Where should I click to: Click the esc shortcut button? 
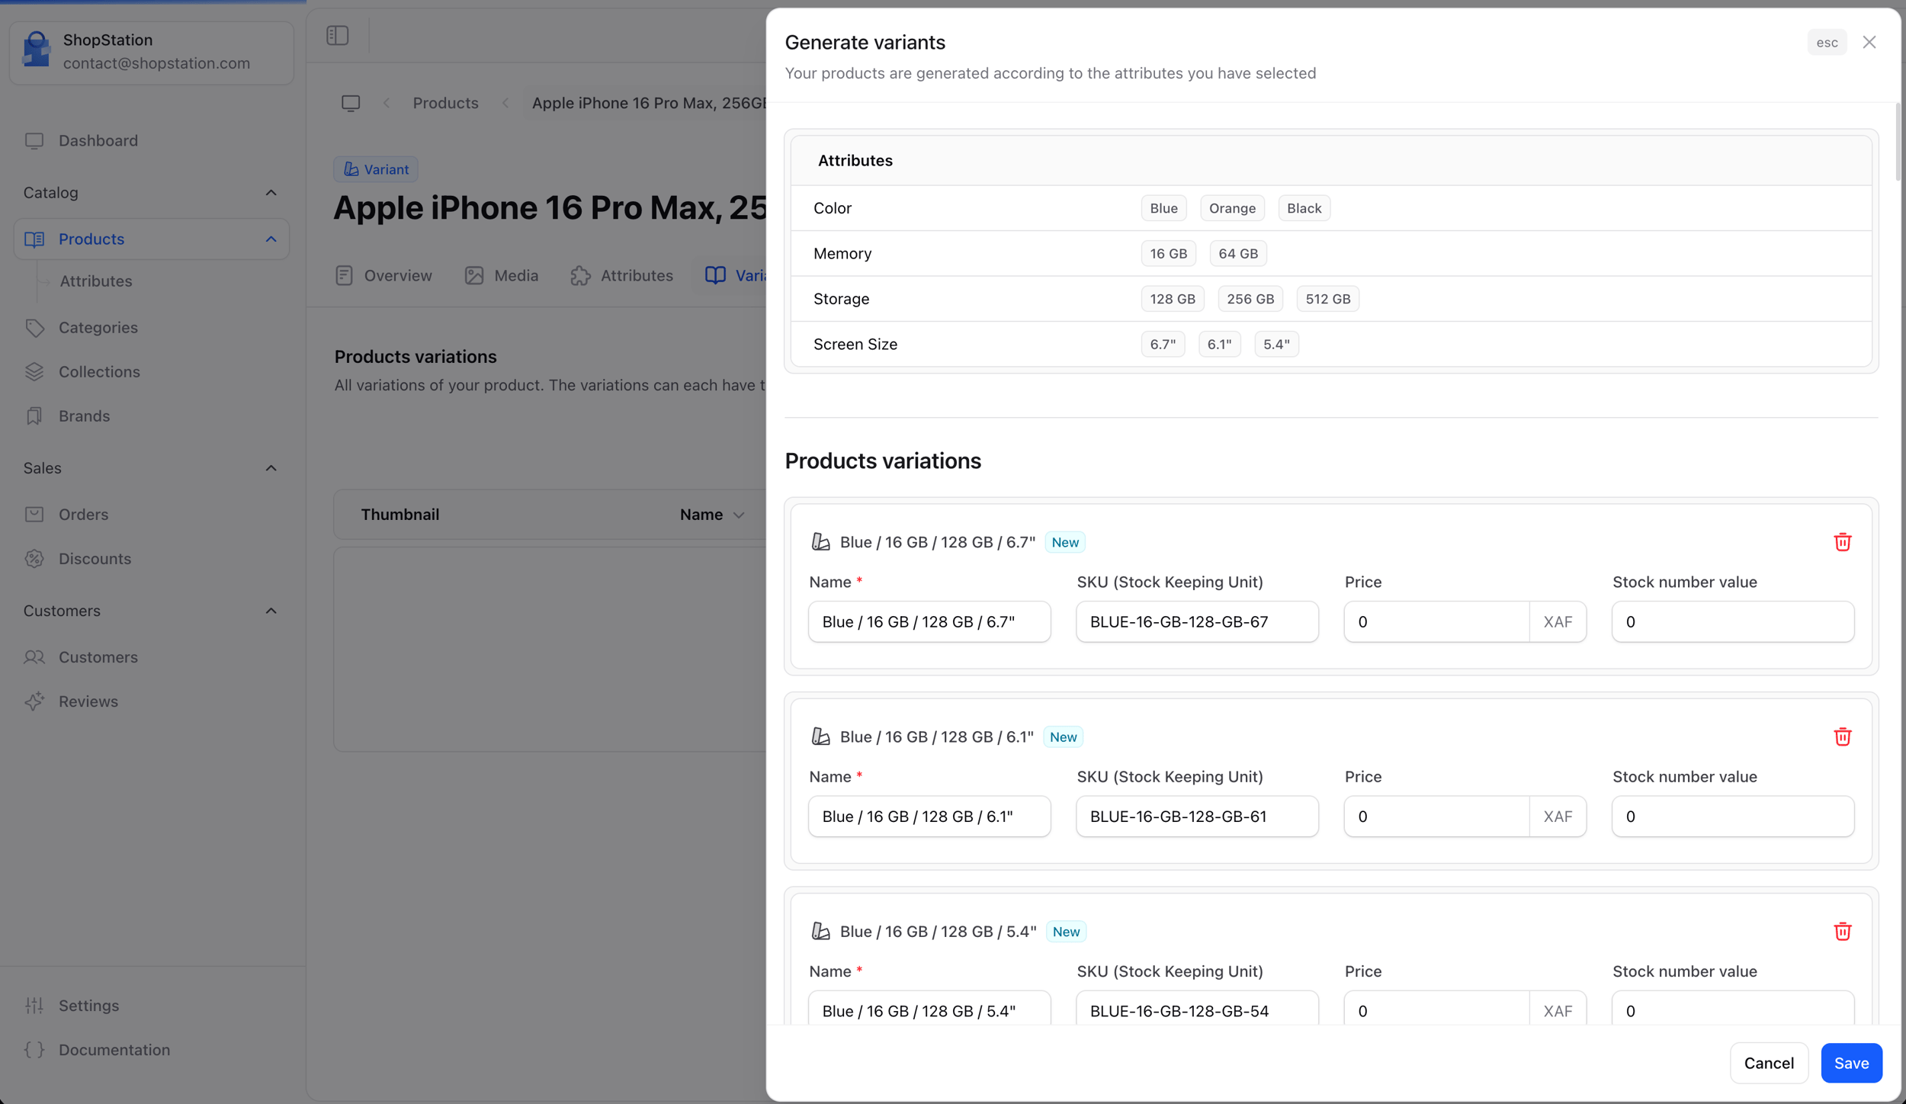point(1827,42)
